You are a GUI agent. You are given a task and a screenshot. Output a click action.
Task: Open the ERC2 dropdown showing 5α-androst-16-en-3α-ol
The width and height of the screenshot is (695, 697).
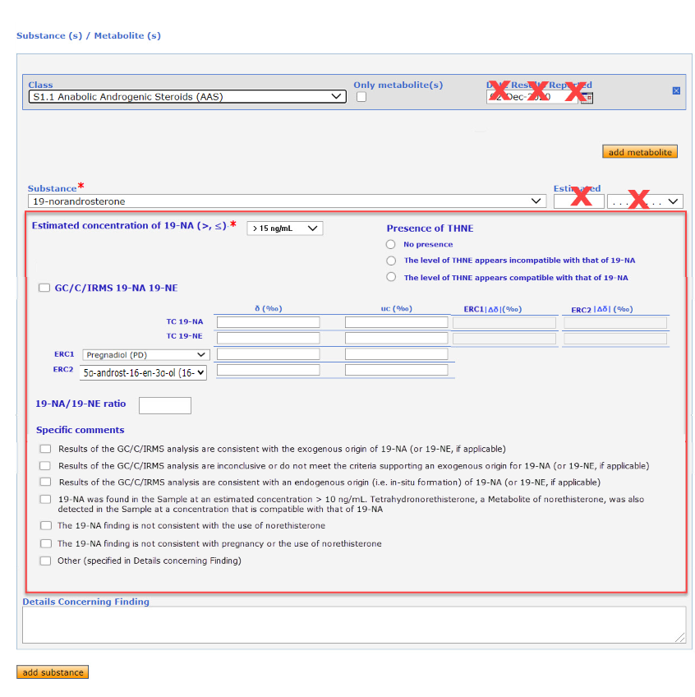point(143,372)
